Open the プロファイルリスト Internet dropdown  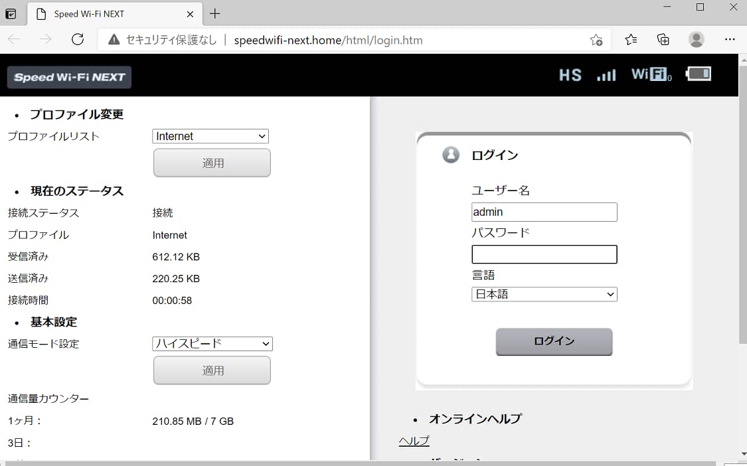click(210, 136)
